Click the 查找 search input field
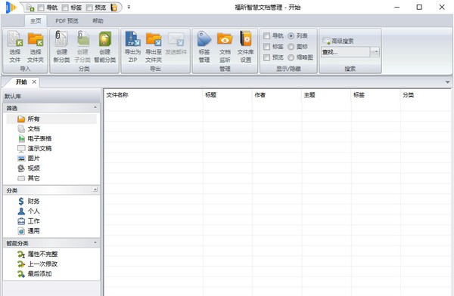This screenshot has width=454, height=296. coord(346,52)
